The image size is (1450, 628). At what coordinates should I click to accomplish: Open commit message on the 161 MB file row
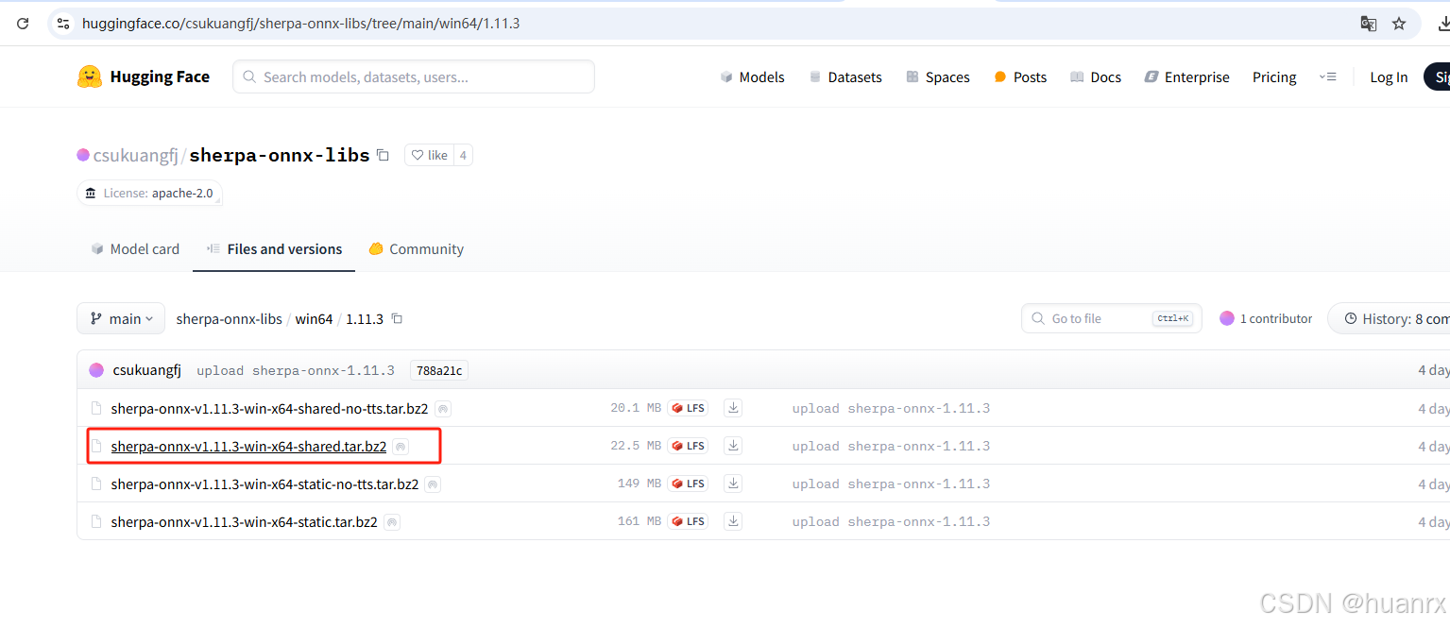pyautogui.click(x=891, y=522)
